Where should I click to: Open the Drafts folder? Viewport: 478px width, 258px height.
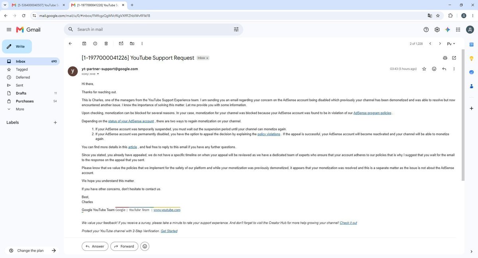click(30, 93)
